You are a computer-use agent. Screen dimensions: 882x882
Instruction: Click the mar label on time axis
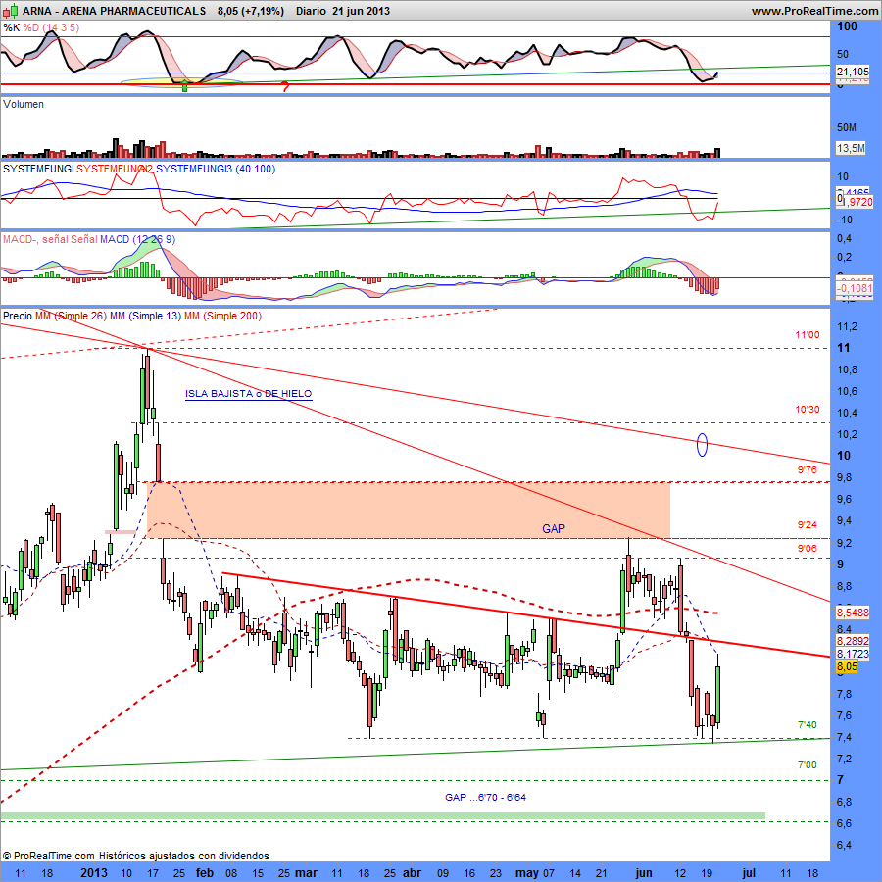coord(306,873)
